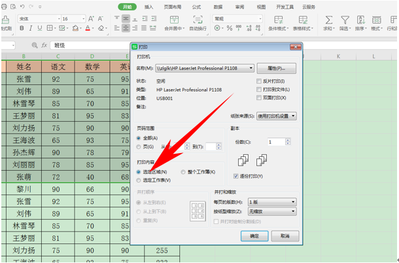
Task: Select 整个工作簿 radio option
Action: coord(183,172)
